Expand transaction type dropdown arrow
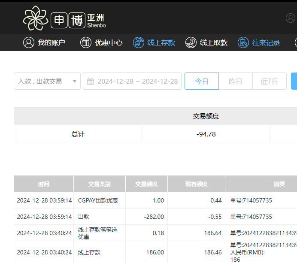Image resolution: width=297 pixels, height=263 pixels. coord(75,81)
